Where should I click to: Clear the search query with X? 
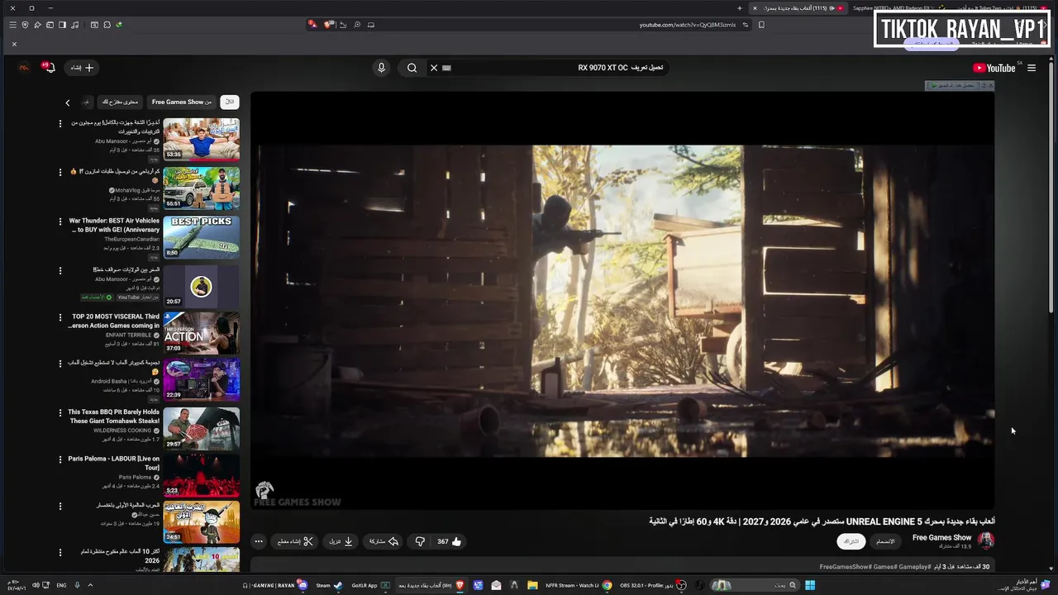[x=433, y=68]
